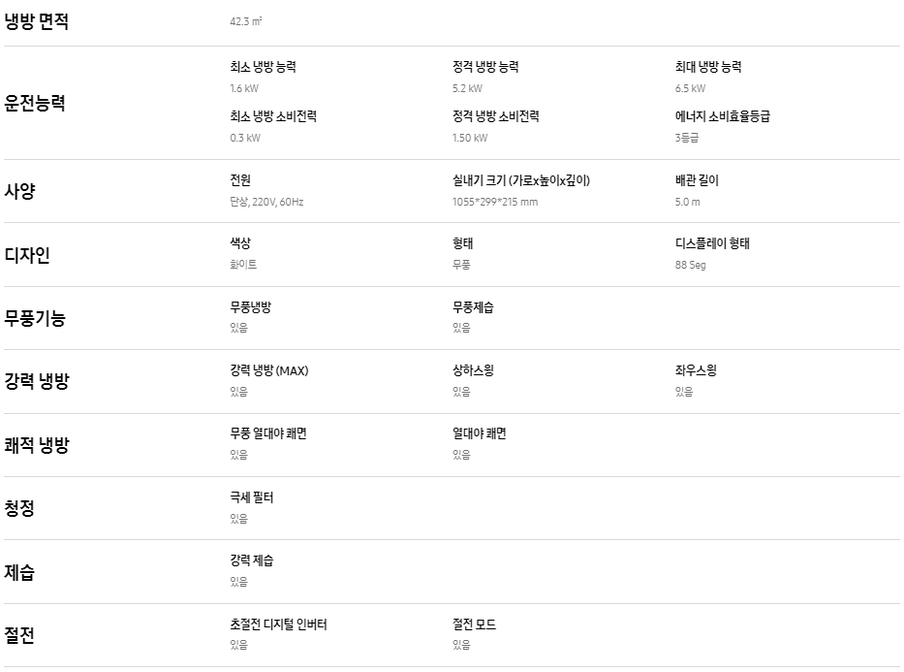The image size is (904, 672).
Task: Click the 운전능력 category label
Action: click(35, 103)
